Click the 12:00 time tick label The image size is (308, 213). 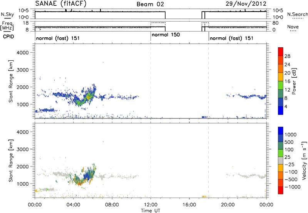(151, 205)
